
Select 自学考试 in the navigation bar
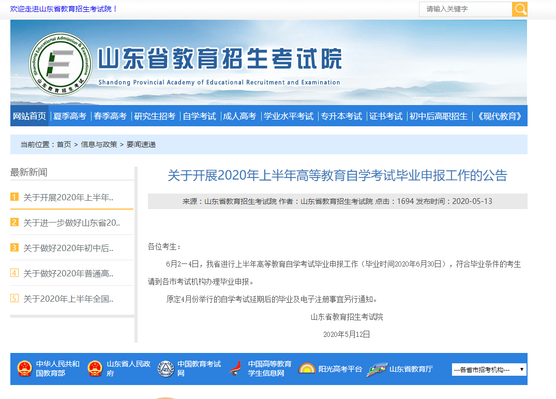(199, 116)
